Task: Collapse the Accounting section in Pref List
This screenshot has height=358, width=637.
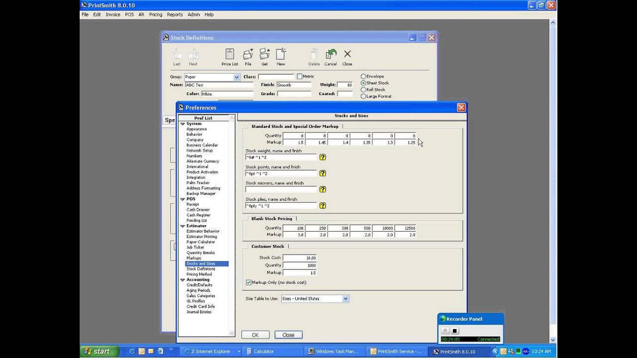Action: [x=183, y=279]
